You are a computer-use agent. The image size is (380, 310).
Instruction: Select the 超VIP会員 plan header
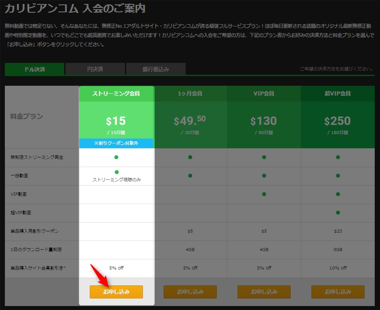(x=338, y=94)
